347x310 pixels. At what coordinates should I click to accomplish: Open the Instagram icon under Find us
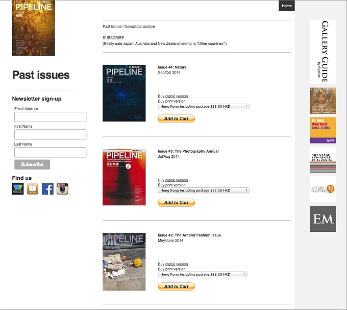click(x=62, y=189)
